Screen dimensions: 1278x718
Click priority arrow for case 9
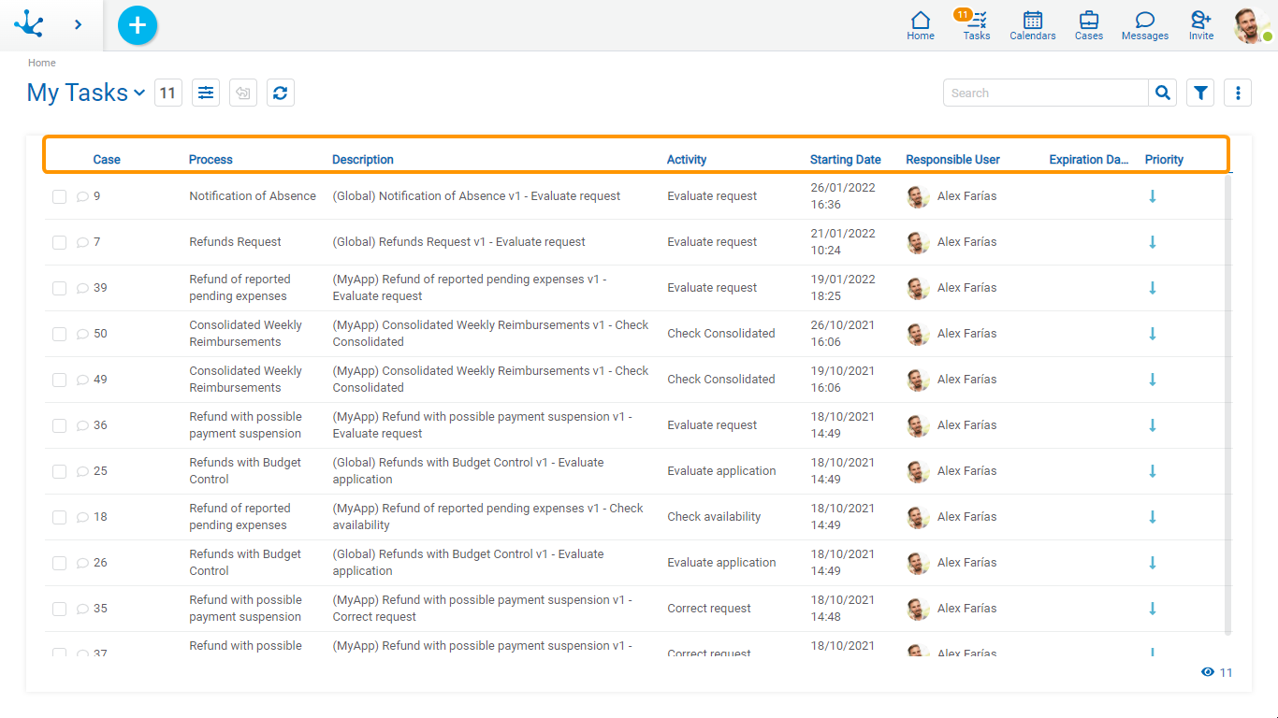(1153, 196)
